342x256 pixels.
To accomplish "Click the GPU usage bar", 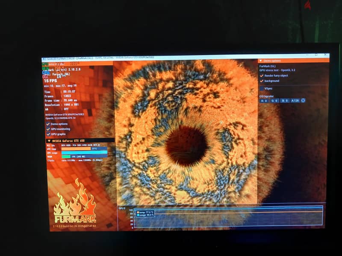I will point(84,153).
